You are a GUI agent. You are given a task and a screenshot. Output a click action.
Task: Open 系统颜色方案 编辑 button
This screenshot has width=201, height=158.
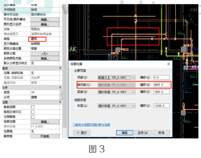point(45,58)
